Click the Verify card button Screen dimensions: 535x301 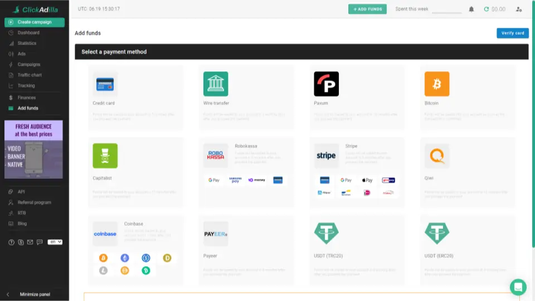pyautogui.click(x=513, y=33)
